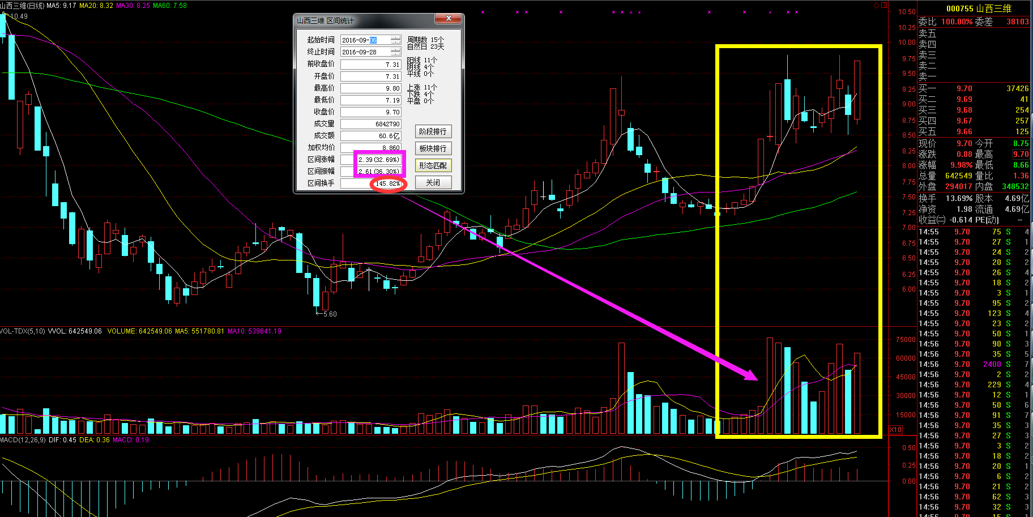This screenshot has width=1033, height=517.
Task: Click the 换手 value 13.69%
Action: click(x=959, y=199)
